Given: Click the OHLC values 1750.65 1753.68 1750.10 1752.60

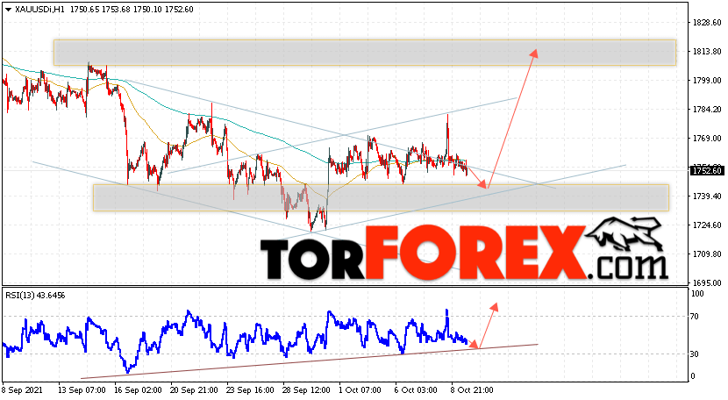Looking at the screenshot, I should 132,10.
